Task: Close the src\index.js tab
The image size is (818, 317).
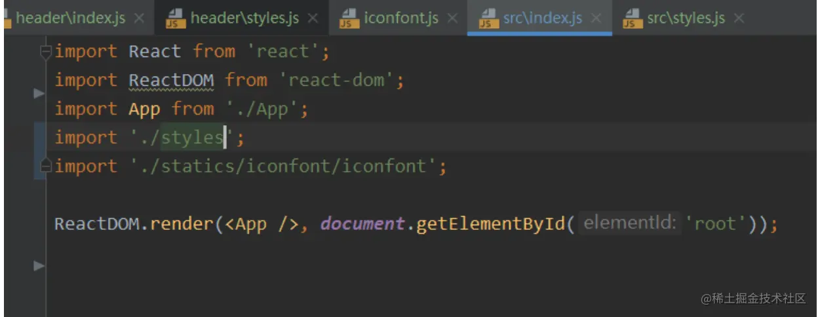Action: 596,18
